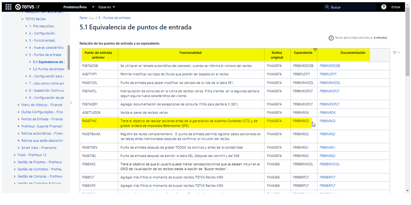This screenshot has height=205, width=411.
Task: Collapse the 5 - Puntos de entrada node
Action: click(26, 55)
